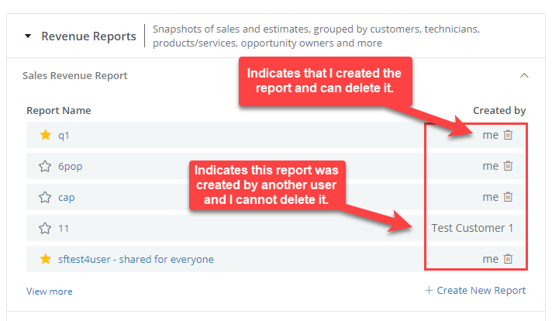Open the q1 report
Viewport: 552px width, 321px height.
click(64, 136)
